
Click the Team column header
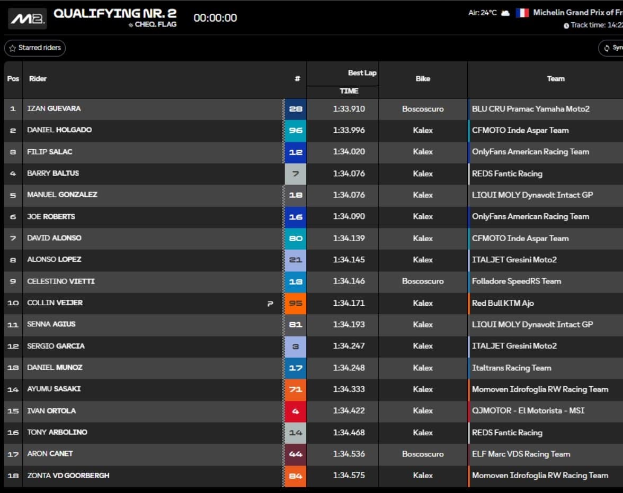click(555, 78)
